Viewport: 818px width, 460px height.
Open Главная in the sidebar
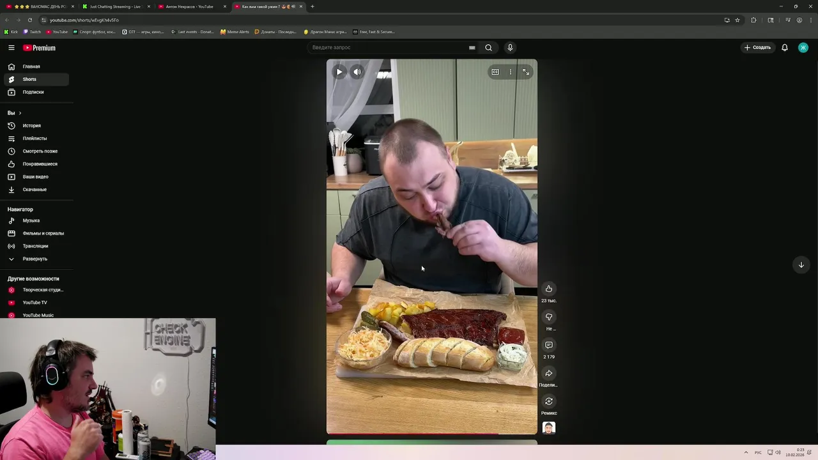(36, 66)
